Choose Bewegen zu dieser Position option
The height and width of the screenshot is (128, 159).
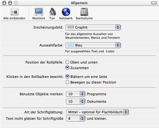click(67, 82)
